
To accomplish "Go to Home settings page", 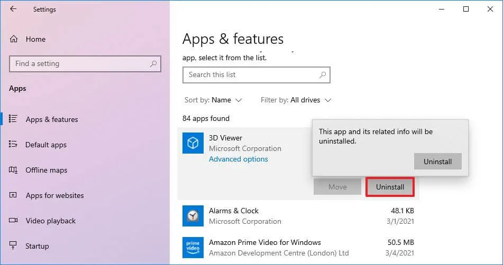I will [x=35, y=39].
